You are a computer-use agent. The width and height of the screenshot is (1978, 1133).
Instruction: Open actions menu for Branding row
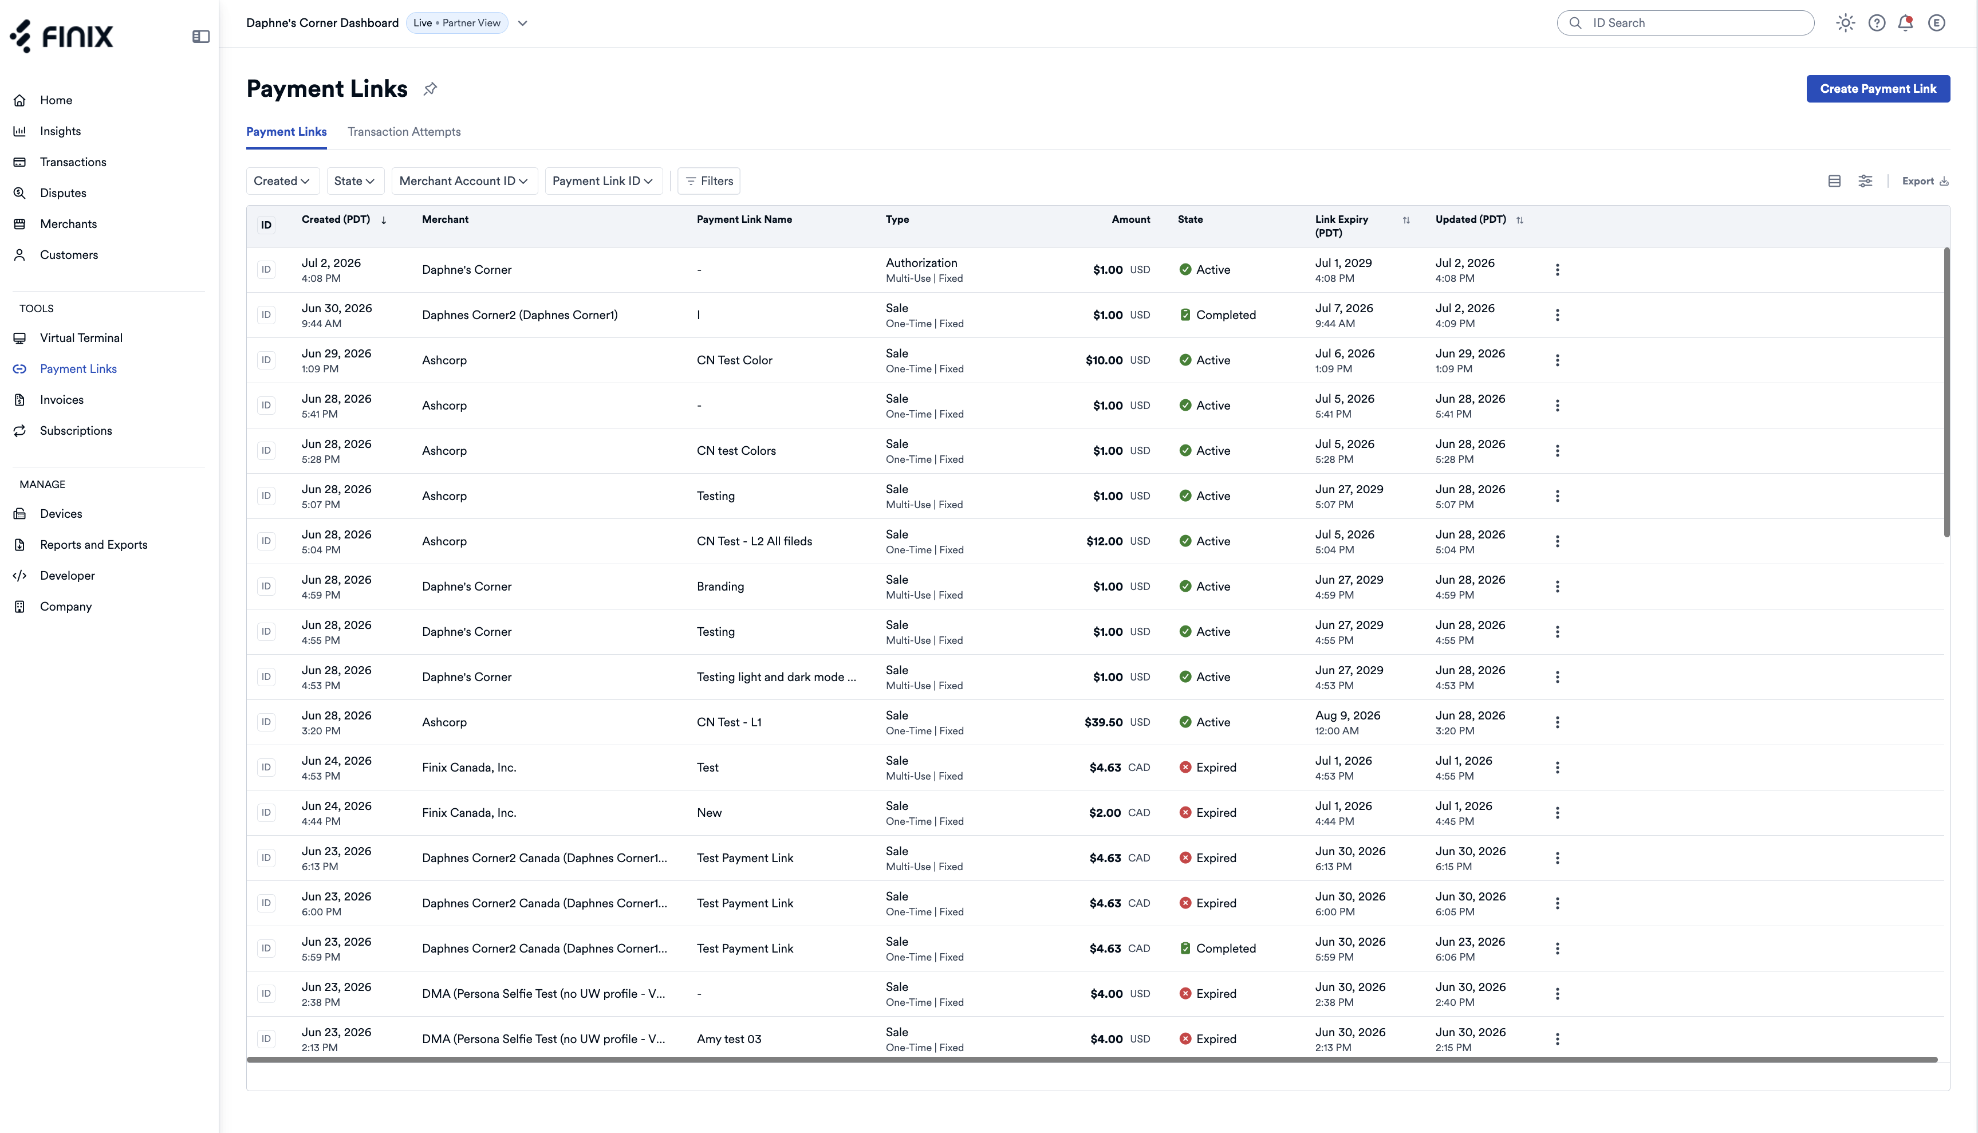coord(1557,587)
